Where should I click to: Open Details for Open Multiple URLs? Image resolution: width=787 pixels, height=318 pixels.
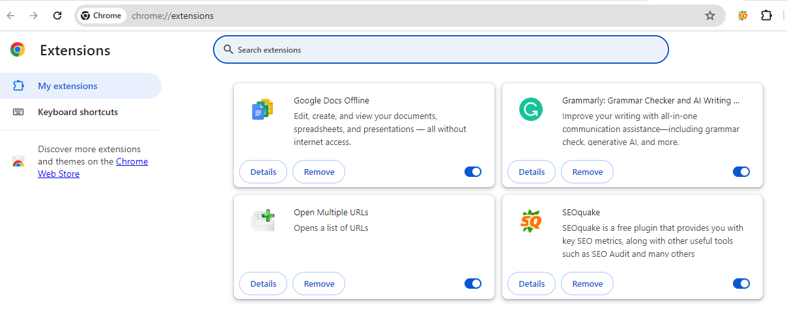click(263, 284)
